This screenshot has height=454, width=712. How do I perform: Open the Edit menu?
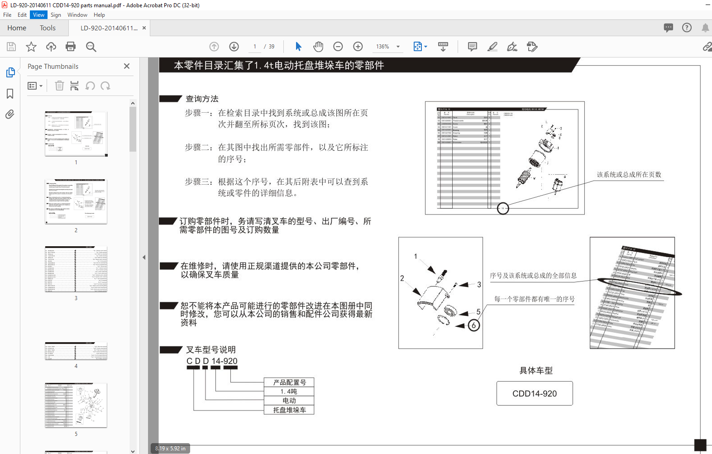pyautogui.click(x=22, y=15)
